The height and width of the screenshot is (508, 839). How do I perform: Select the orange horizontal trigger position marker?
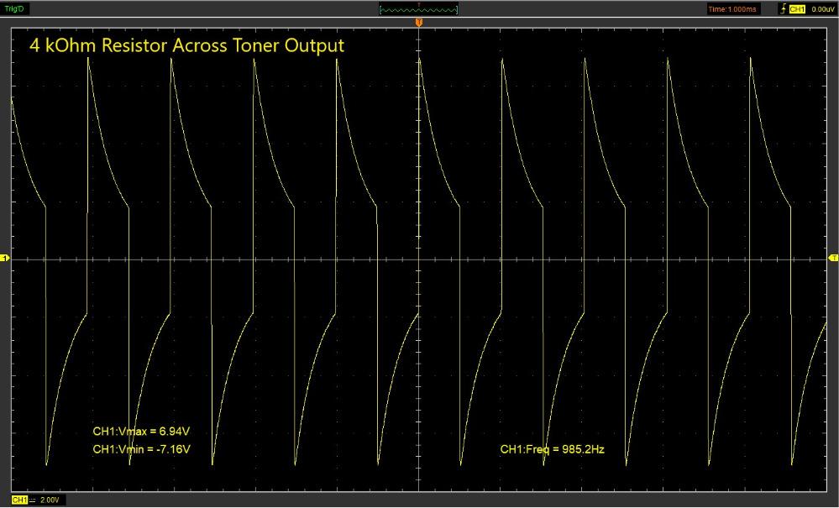click(x=418, y=20)
